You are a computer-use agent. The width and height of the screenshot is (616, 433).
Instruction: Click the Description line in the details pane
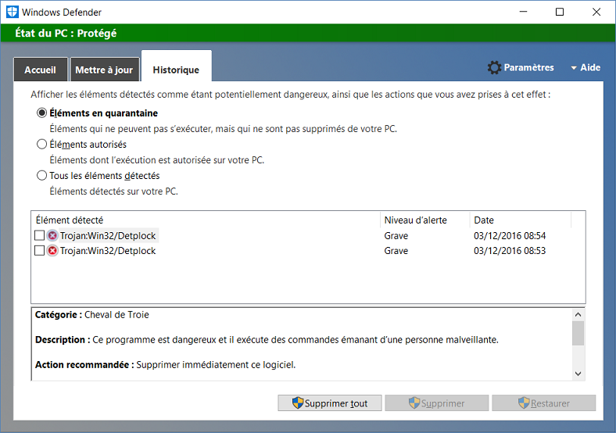point(267,339)
